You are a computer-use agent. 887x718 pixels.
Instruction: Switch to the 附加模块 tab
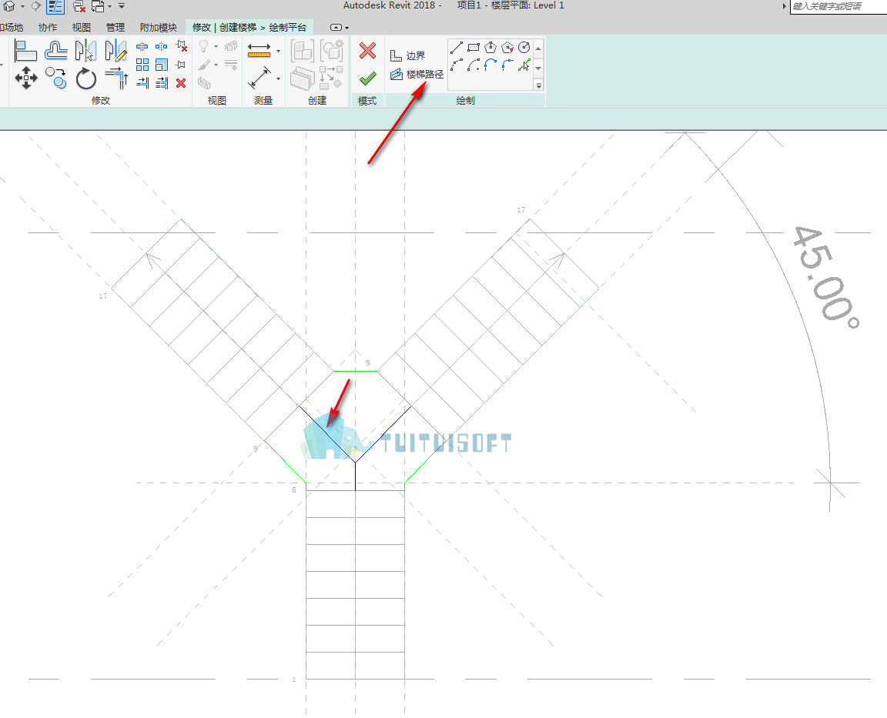tap(159, 27)
